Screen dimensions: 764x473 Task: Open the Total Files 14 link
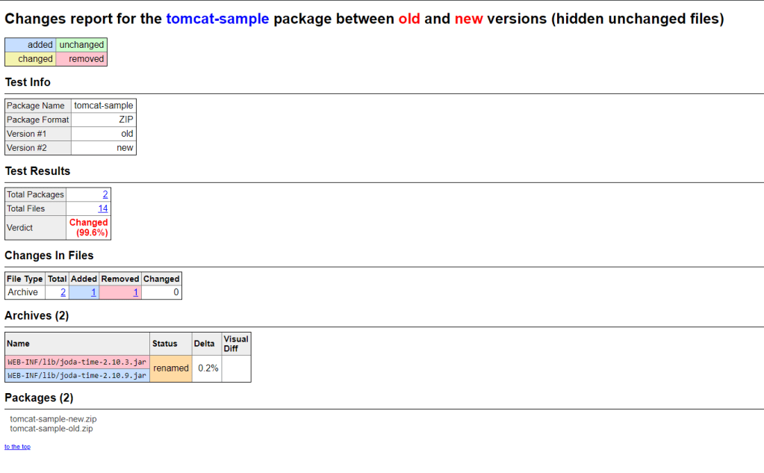tap(103, 208)
